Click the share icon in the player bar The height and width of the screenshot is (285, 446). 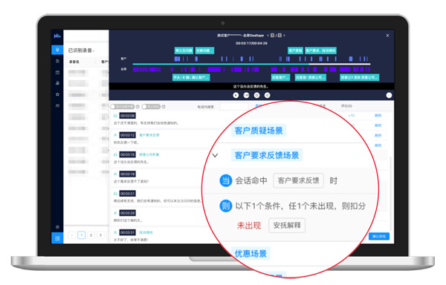pos(267,96)
